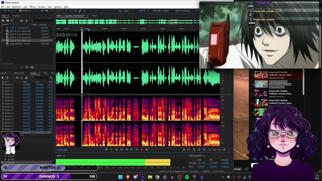The width and height of the screenshot is (322, 181).
Task: Open the Windows Start menu
Action: tap(120, 177)
